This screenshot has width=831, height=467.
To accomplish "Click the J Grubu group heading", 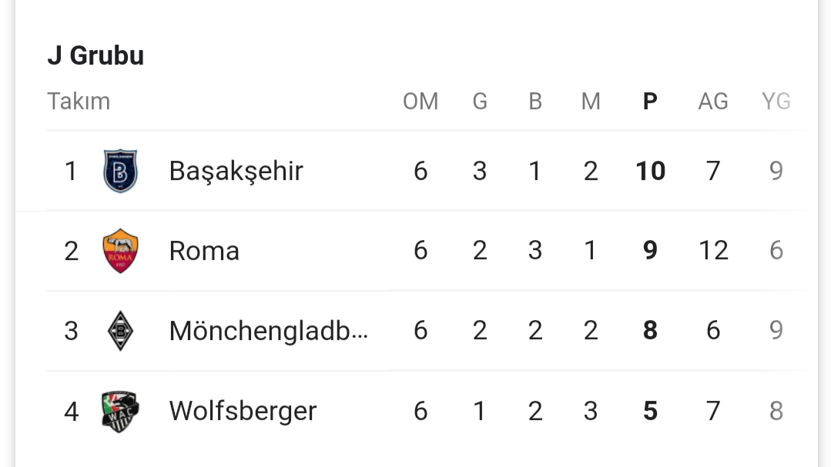I will (x=96, y=55).
